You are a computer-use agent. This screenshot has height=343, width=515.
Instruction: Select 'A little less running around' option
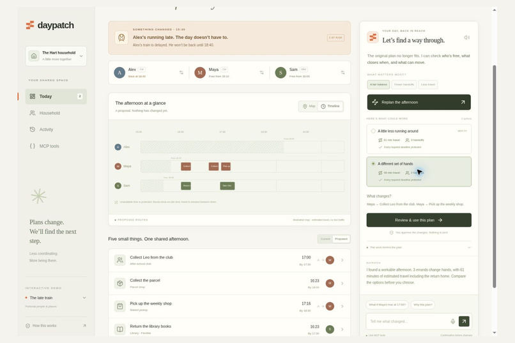tap(419, 139)
